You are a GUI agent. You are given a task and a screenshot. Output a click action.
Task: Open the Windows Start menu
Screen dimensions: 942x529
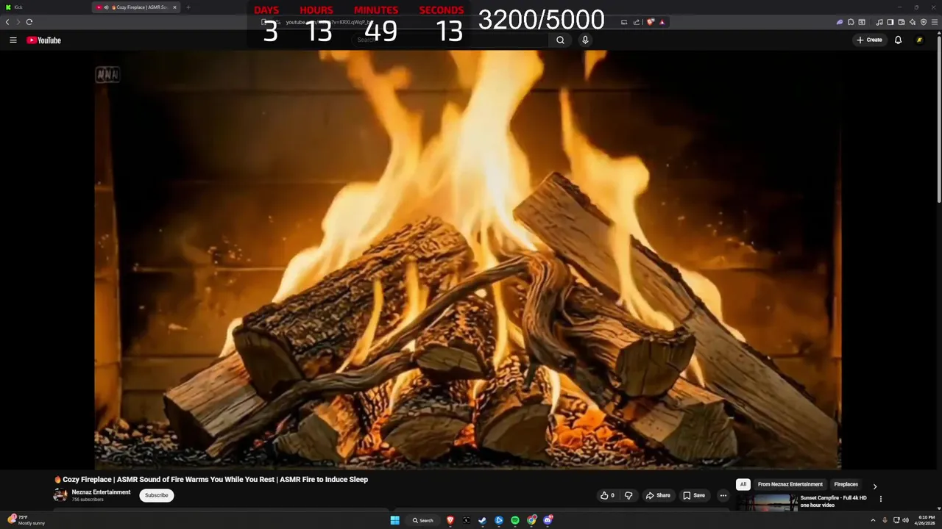tap(394, 520)
